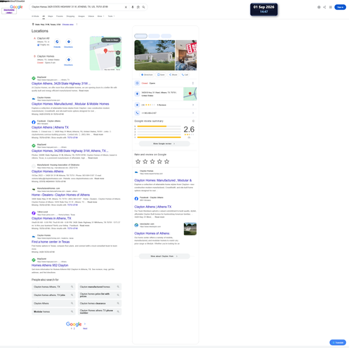Click the mobile home exterior photo
Image resolution: width=351 pixels, height=348 pixels.
(x=154, y=55)
